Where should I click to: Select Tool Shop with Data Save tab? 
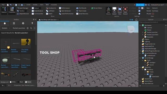click(49, 20)
